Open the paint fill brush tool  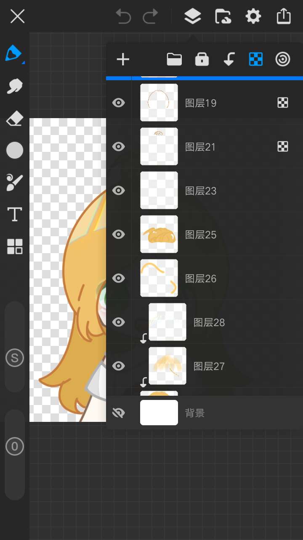[x=15, y=182]
